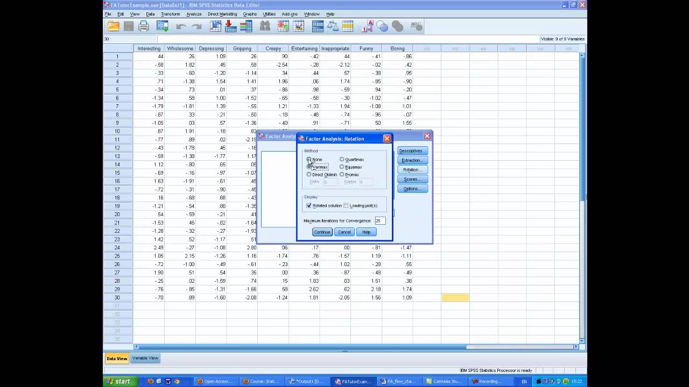Image resolution: width=689 pixels, height=387 pixels.
Task: Select row 30 header
Action: 117,298
